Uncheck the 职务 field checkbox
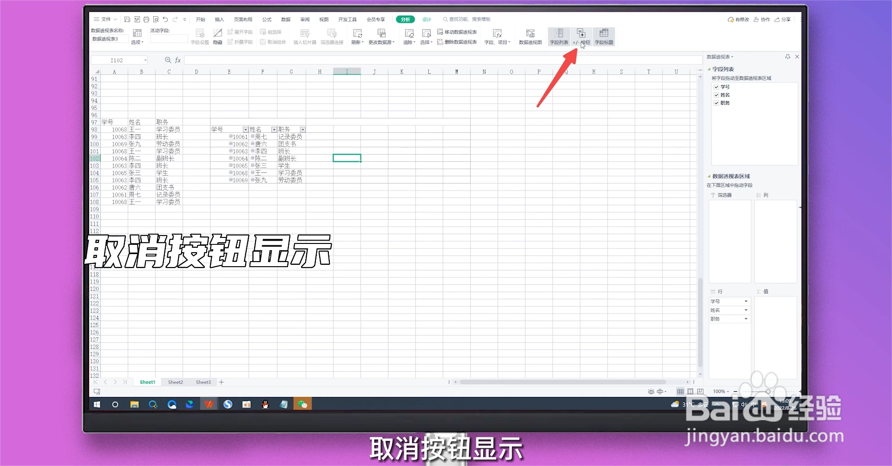Screen dimensions: 892x466 [x=716, y=103]
